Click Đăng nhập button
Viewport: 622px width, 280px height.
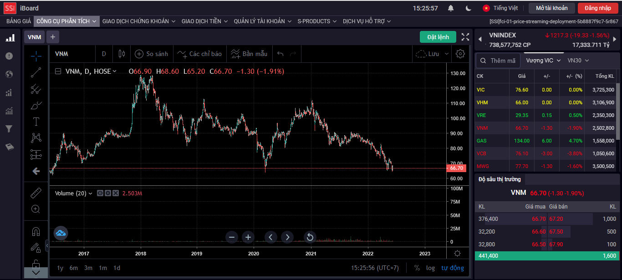[x=598, y=8]
